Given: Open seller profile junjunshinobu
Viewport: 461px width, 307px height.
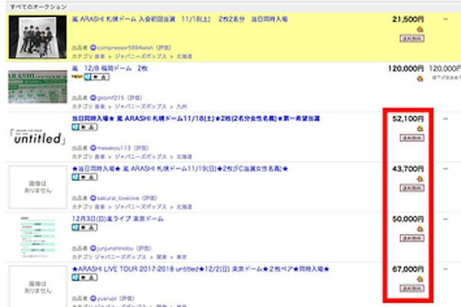Looking at the screenshot, I should click(x=115, y=248).
